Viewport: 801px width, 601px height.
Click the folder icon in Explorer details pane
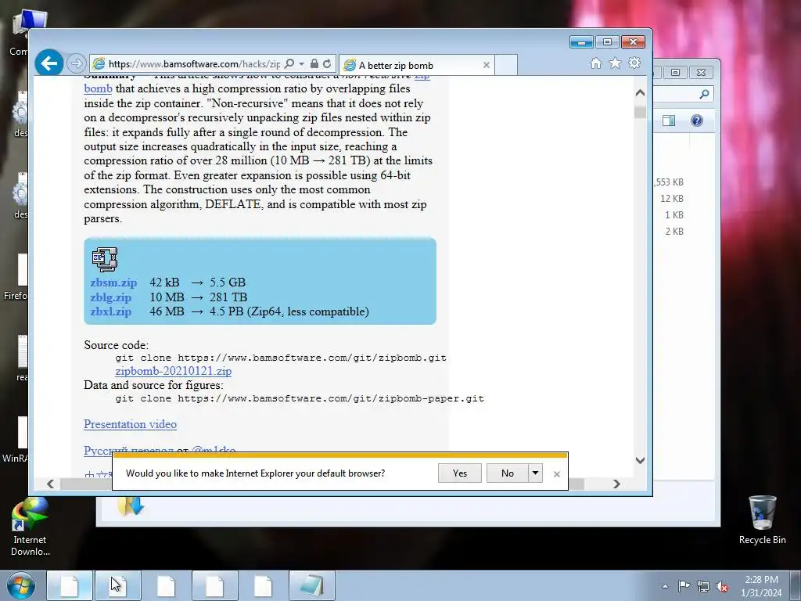(131, 506)
